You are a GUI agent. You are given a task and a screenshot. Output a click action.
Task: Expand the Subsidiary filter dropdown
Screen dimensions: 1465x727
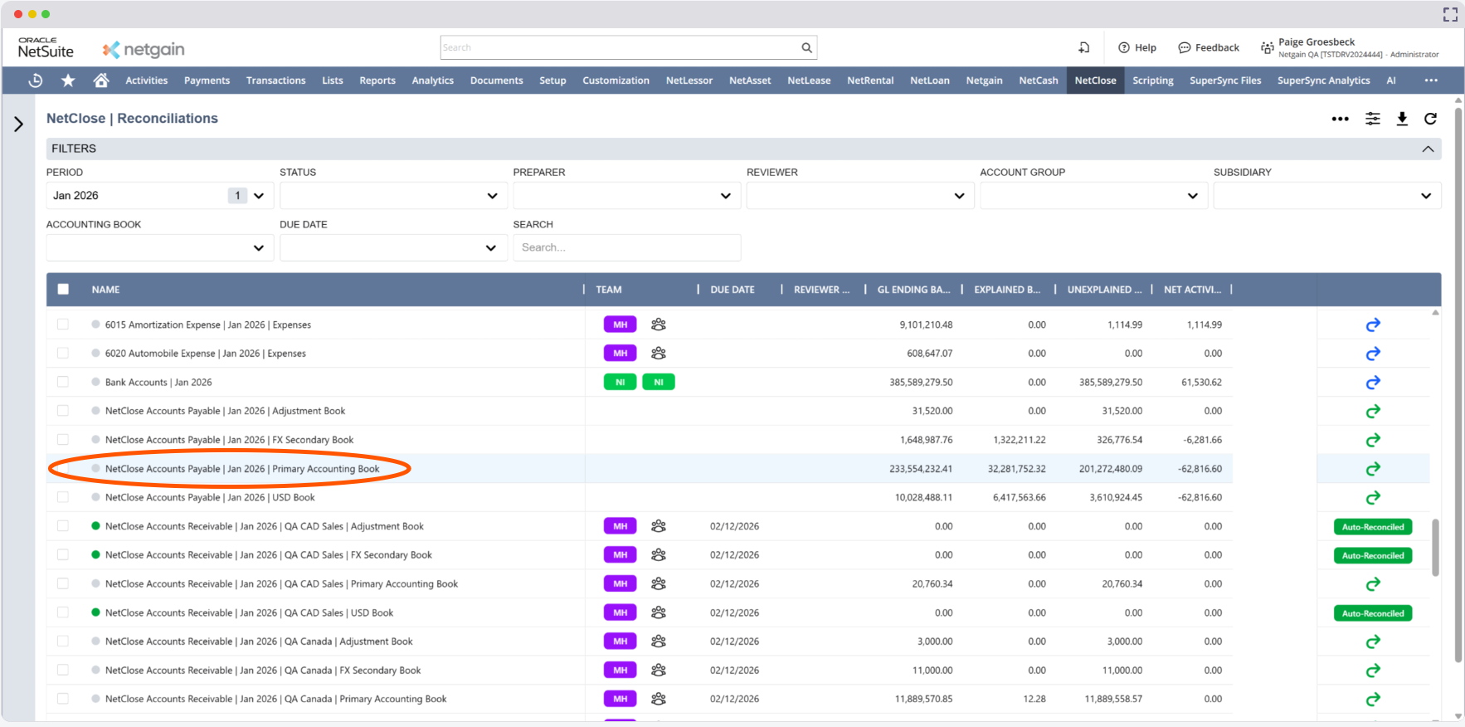tap(1326, 196)
